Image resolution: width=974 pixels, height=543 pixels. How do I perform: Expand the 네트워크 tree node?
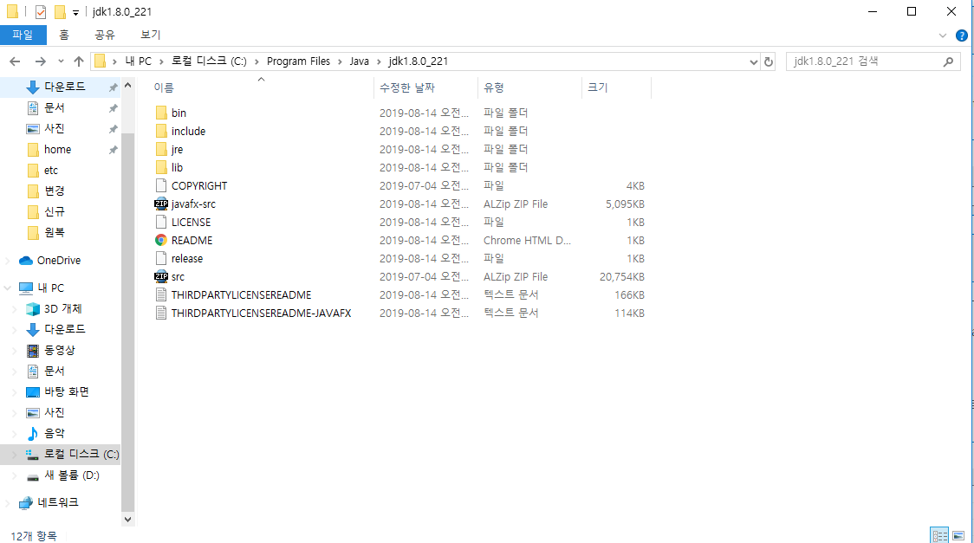click(x=8, y=502)
